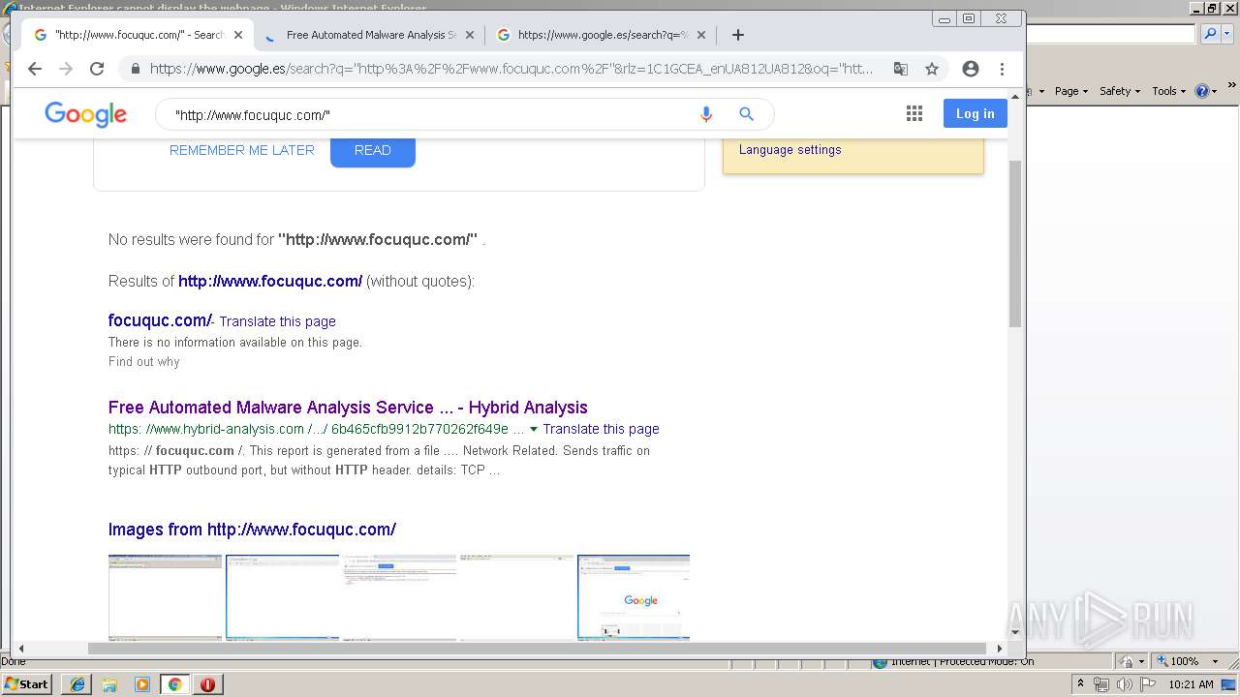
Task: Click Internet Explorer's search box
Action: [1111, 34]
